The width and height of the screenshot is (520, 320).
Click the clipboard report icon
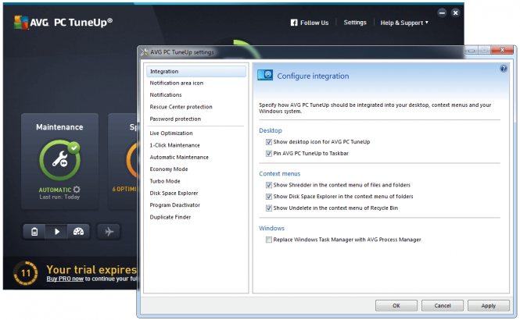coord(34,231)
